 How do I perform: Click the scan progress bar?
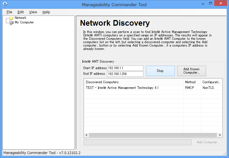137,142
